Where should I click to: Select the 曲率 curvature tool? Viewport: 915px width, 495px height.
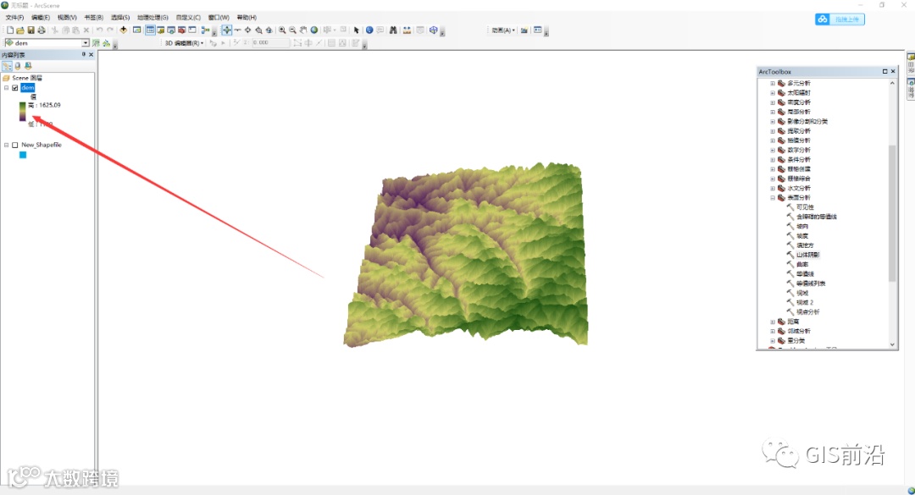point(802,264)
